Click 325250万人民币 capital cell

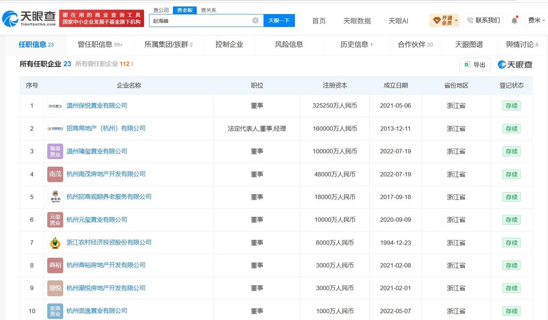(335, 106)
